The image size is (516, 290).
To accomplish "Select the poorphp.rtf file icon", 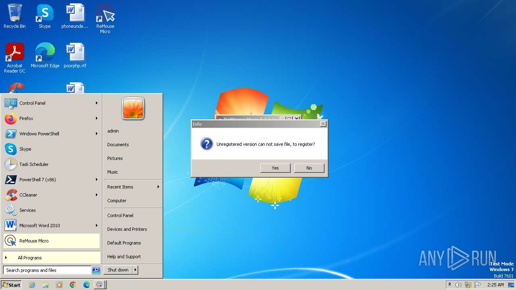I will [75, 56].
